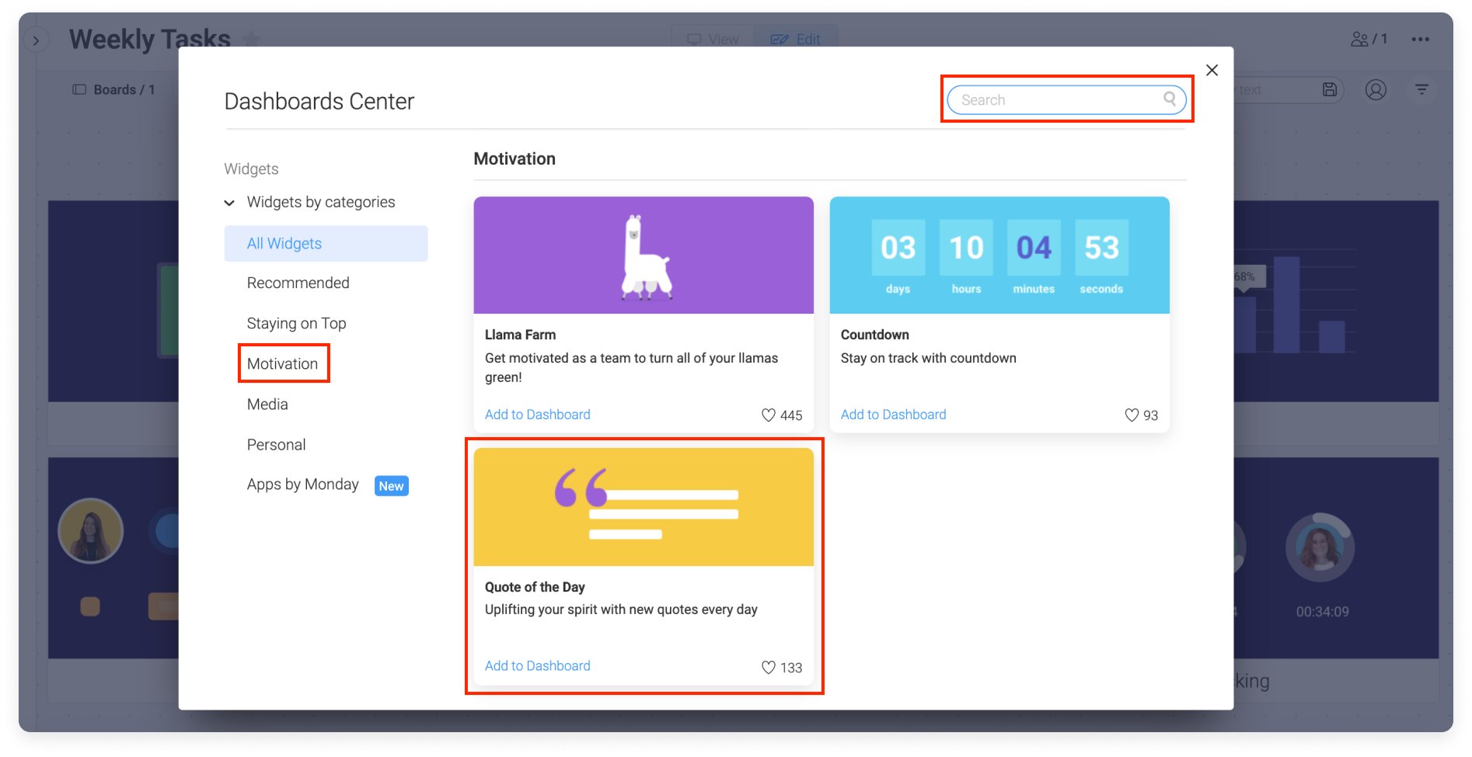Open Apps by Monday category
1472x757 pixels.
(x=303, y=484)
